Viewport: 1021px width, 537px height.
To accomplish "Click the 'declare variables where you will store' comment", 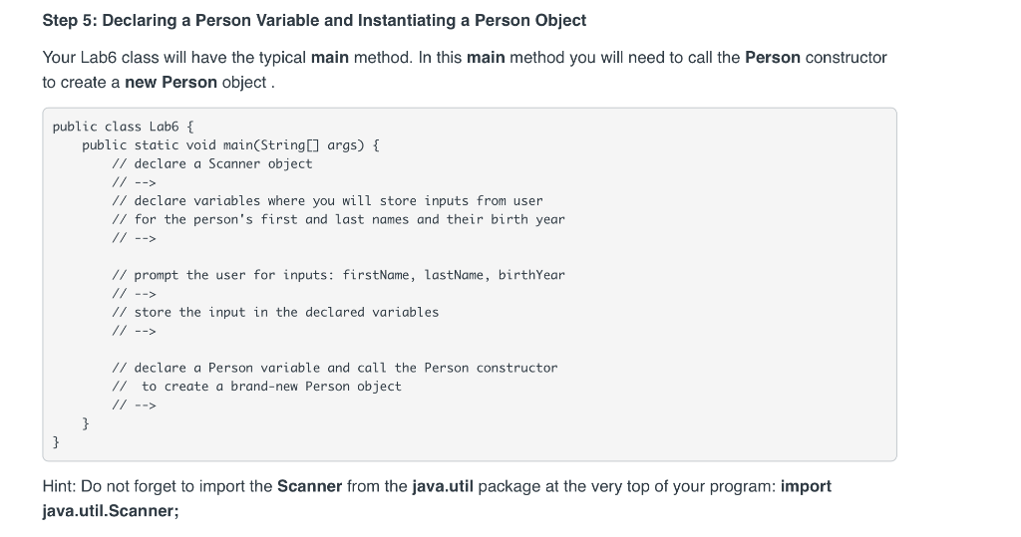I will 327,200.
